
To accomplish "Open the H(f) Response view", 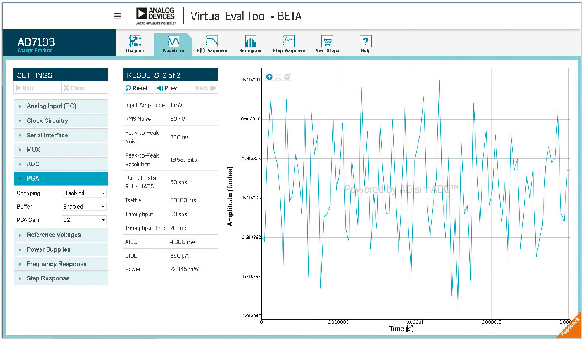I will click(211, 45).
